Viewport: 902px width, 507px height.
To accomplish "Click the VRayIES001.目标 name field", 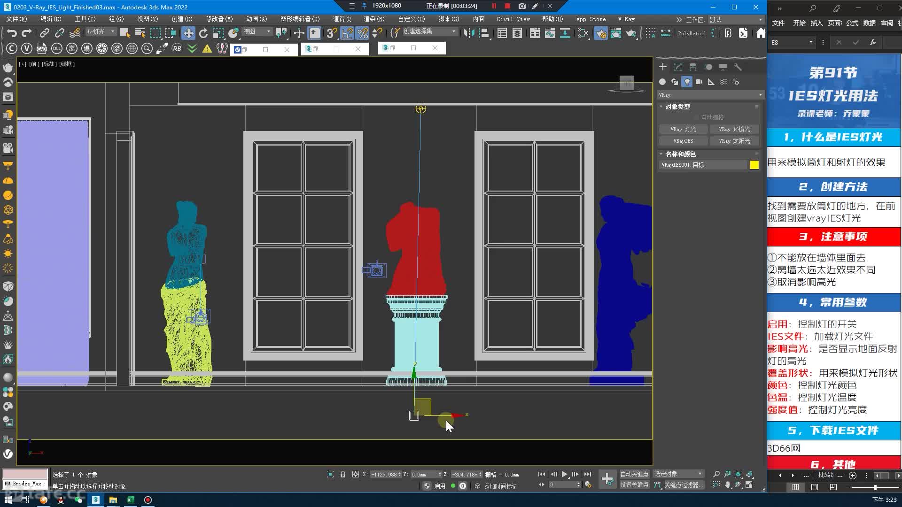I will click(703, 165).
